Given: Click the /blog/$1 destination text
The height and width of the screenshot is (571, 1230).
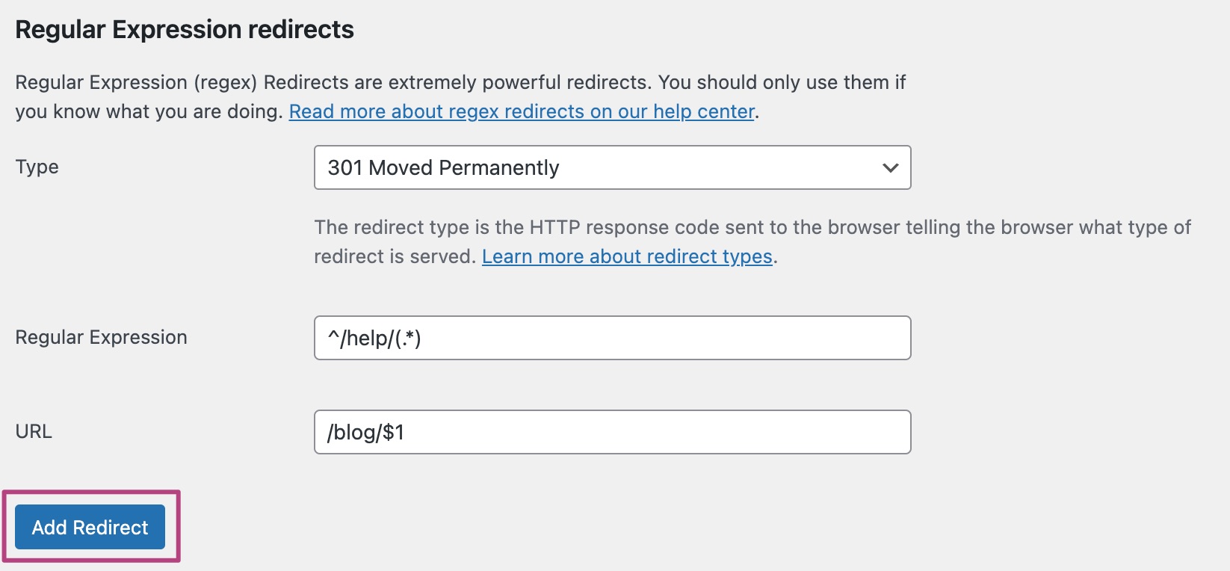Looking at the screenshot, I should click(x=365, y=432).
